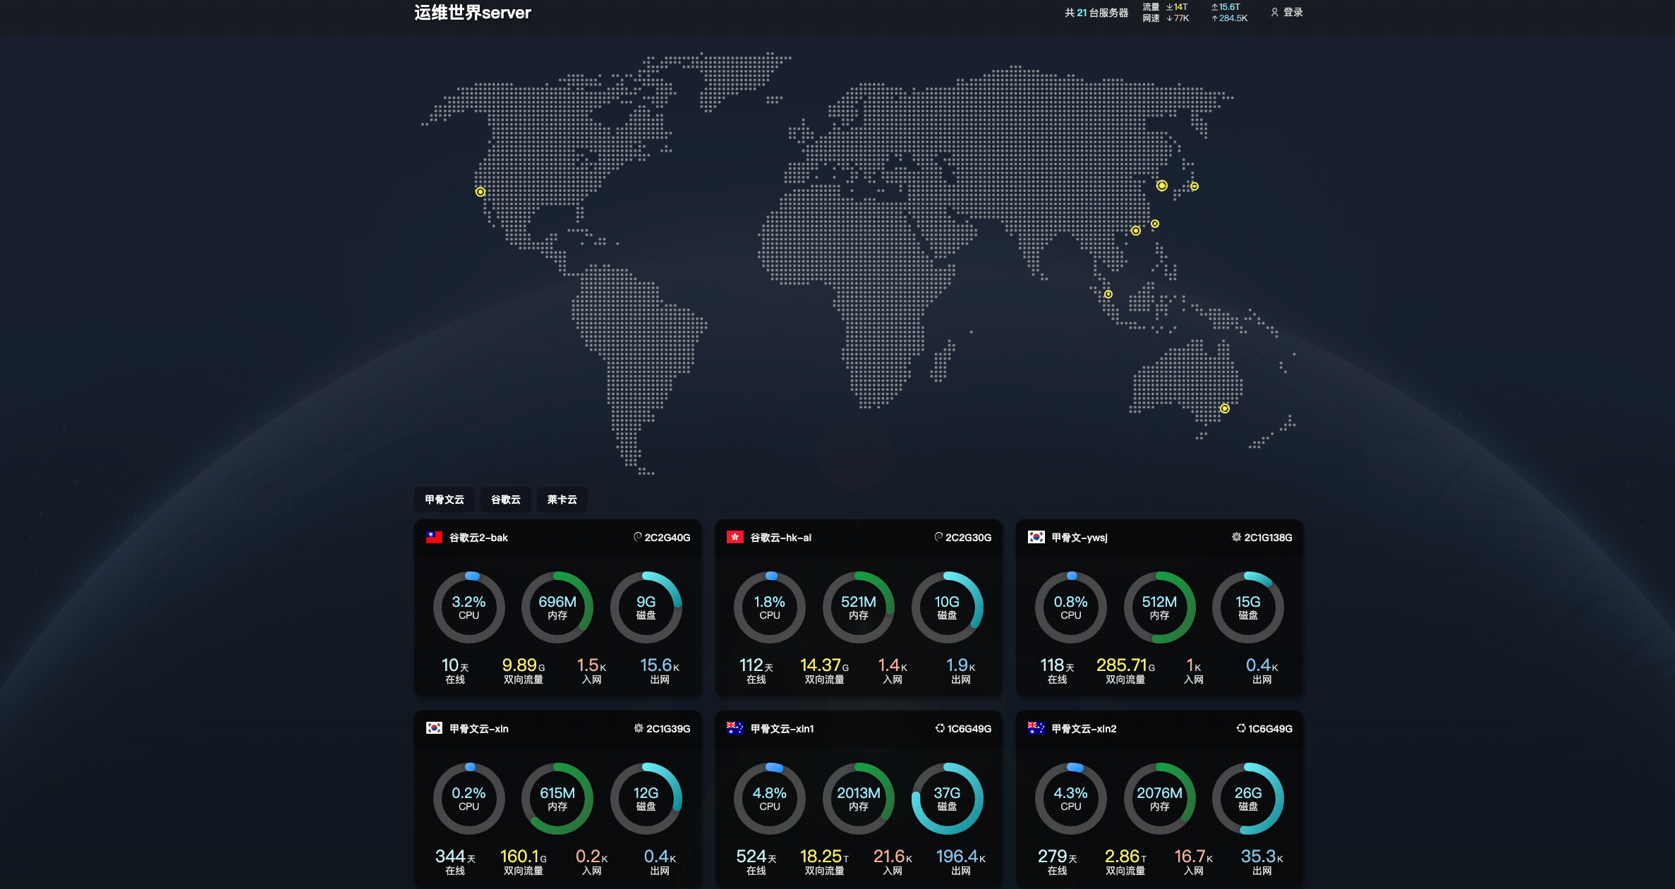Image resolution: width=1675 pixels, height=889 pixels.
Task: Click the Australia map marker
Action: (x=1224, y=409)
